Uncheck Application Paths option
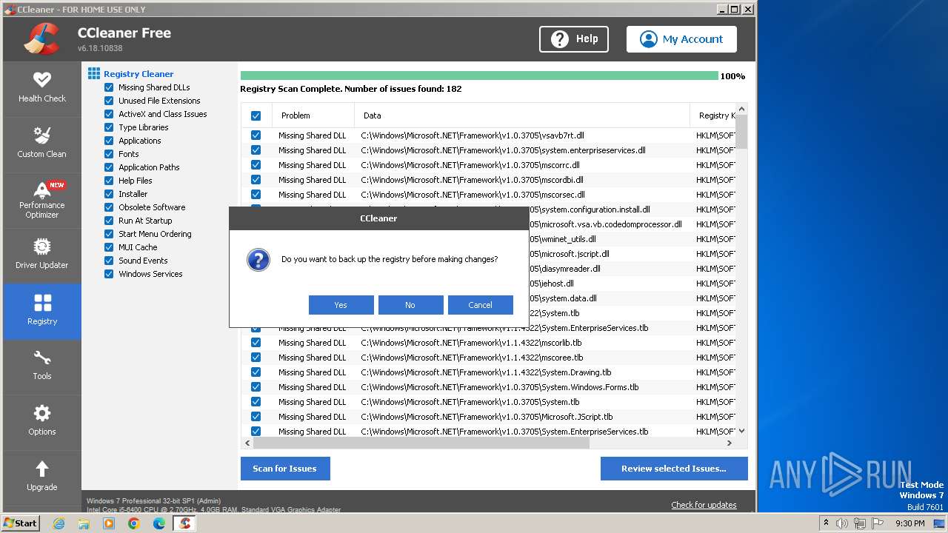This screenshot has width=948, height=533. (x=109, y=167)
